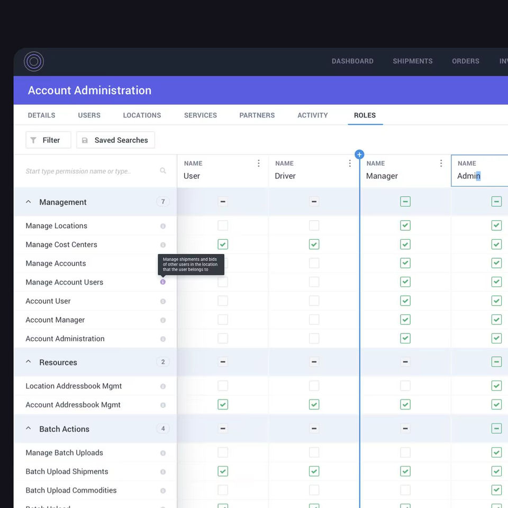This screenshot has width=508, height=508.
Task: Click the circular app logo icon
Action: (34, 61)
